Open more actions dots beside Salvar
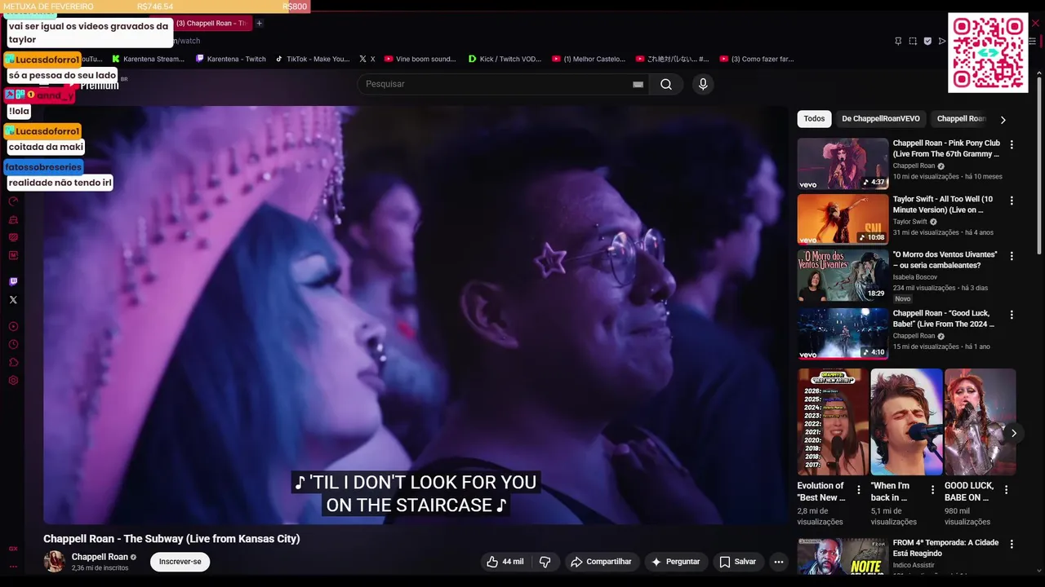The image size is (1045, 587). click(x=779, y=562)
